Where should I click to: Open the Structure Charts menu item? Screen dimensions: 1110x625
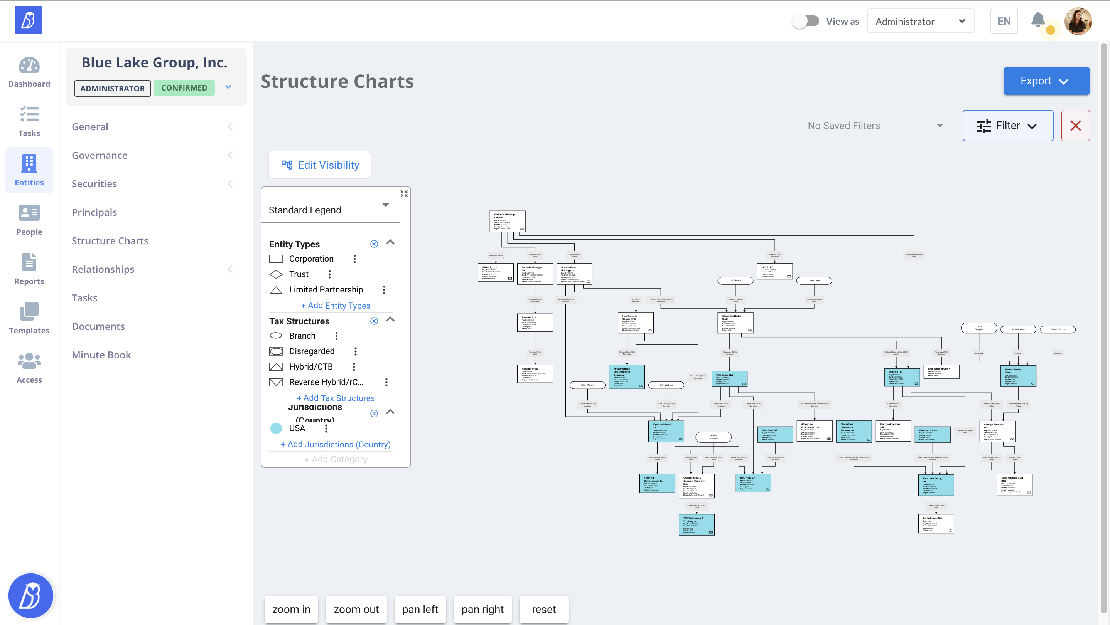coord(110,240)
